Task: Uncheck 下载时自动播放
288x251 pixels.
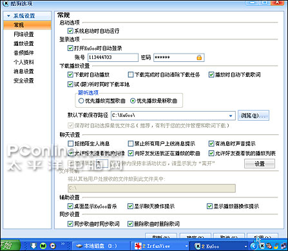Action: pyautogui.click(x=70, y=75)
